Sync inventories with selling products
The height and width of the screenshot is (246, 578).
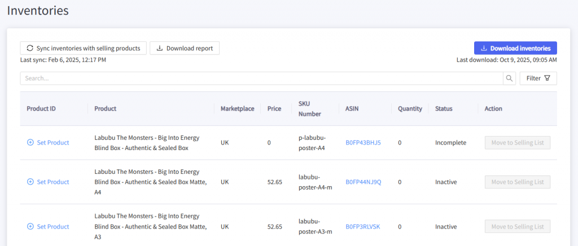click(84, 48)
